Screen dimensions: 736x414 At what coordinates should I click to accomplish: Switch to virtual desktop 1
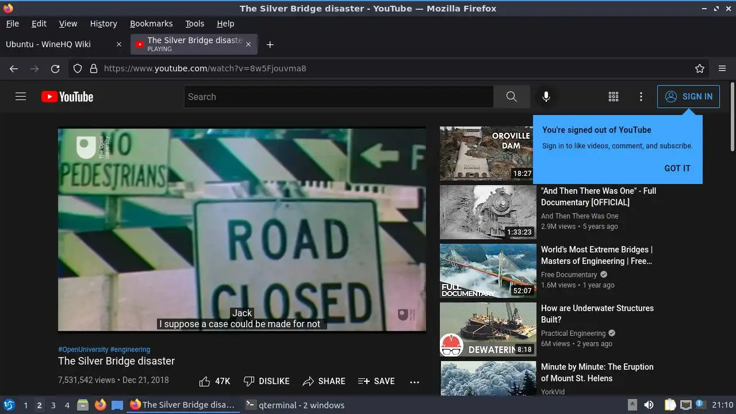point(25,405)
